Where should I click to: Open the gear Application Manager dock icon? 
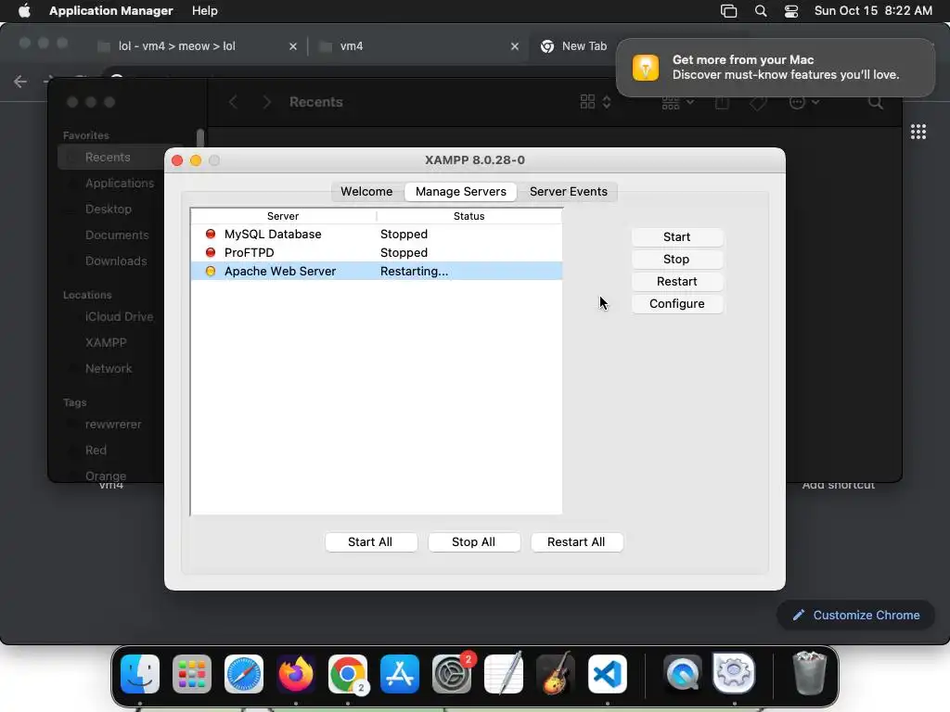[x=735, y=673]
